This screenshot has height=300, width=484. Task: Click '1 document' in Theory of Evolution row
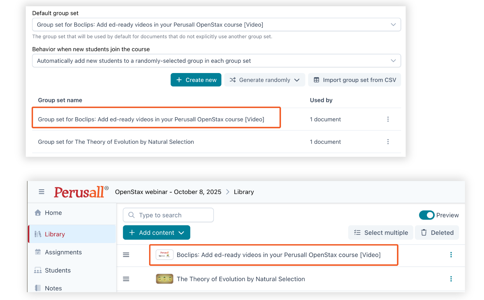(x=325, y=142)
